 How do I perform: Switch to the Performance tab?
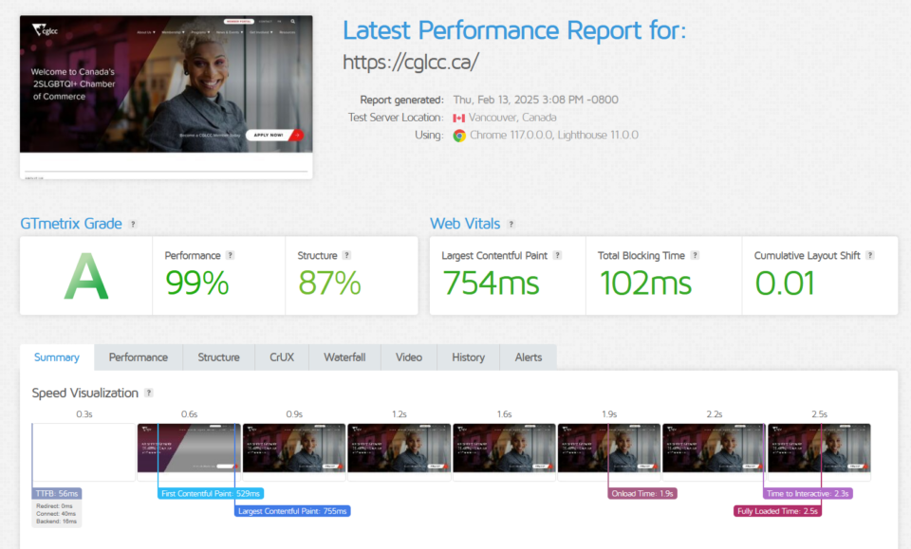coord(139,357)
